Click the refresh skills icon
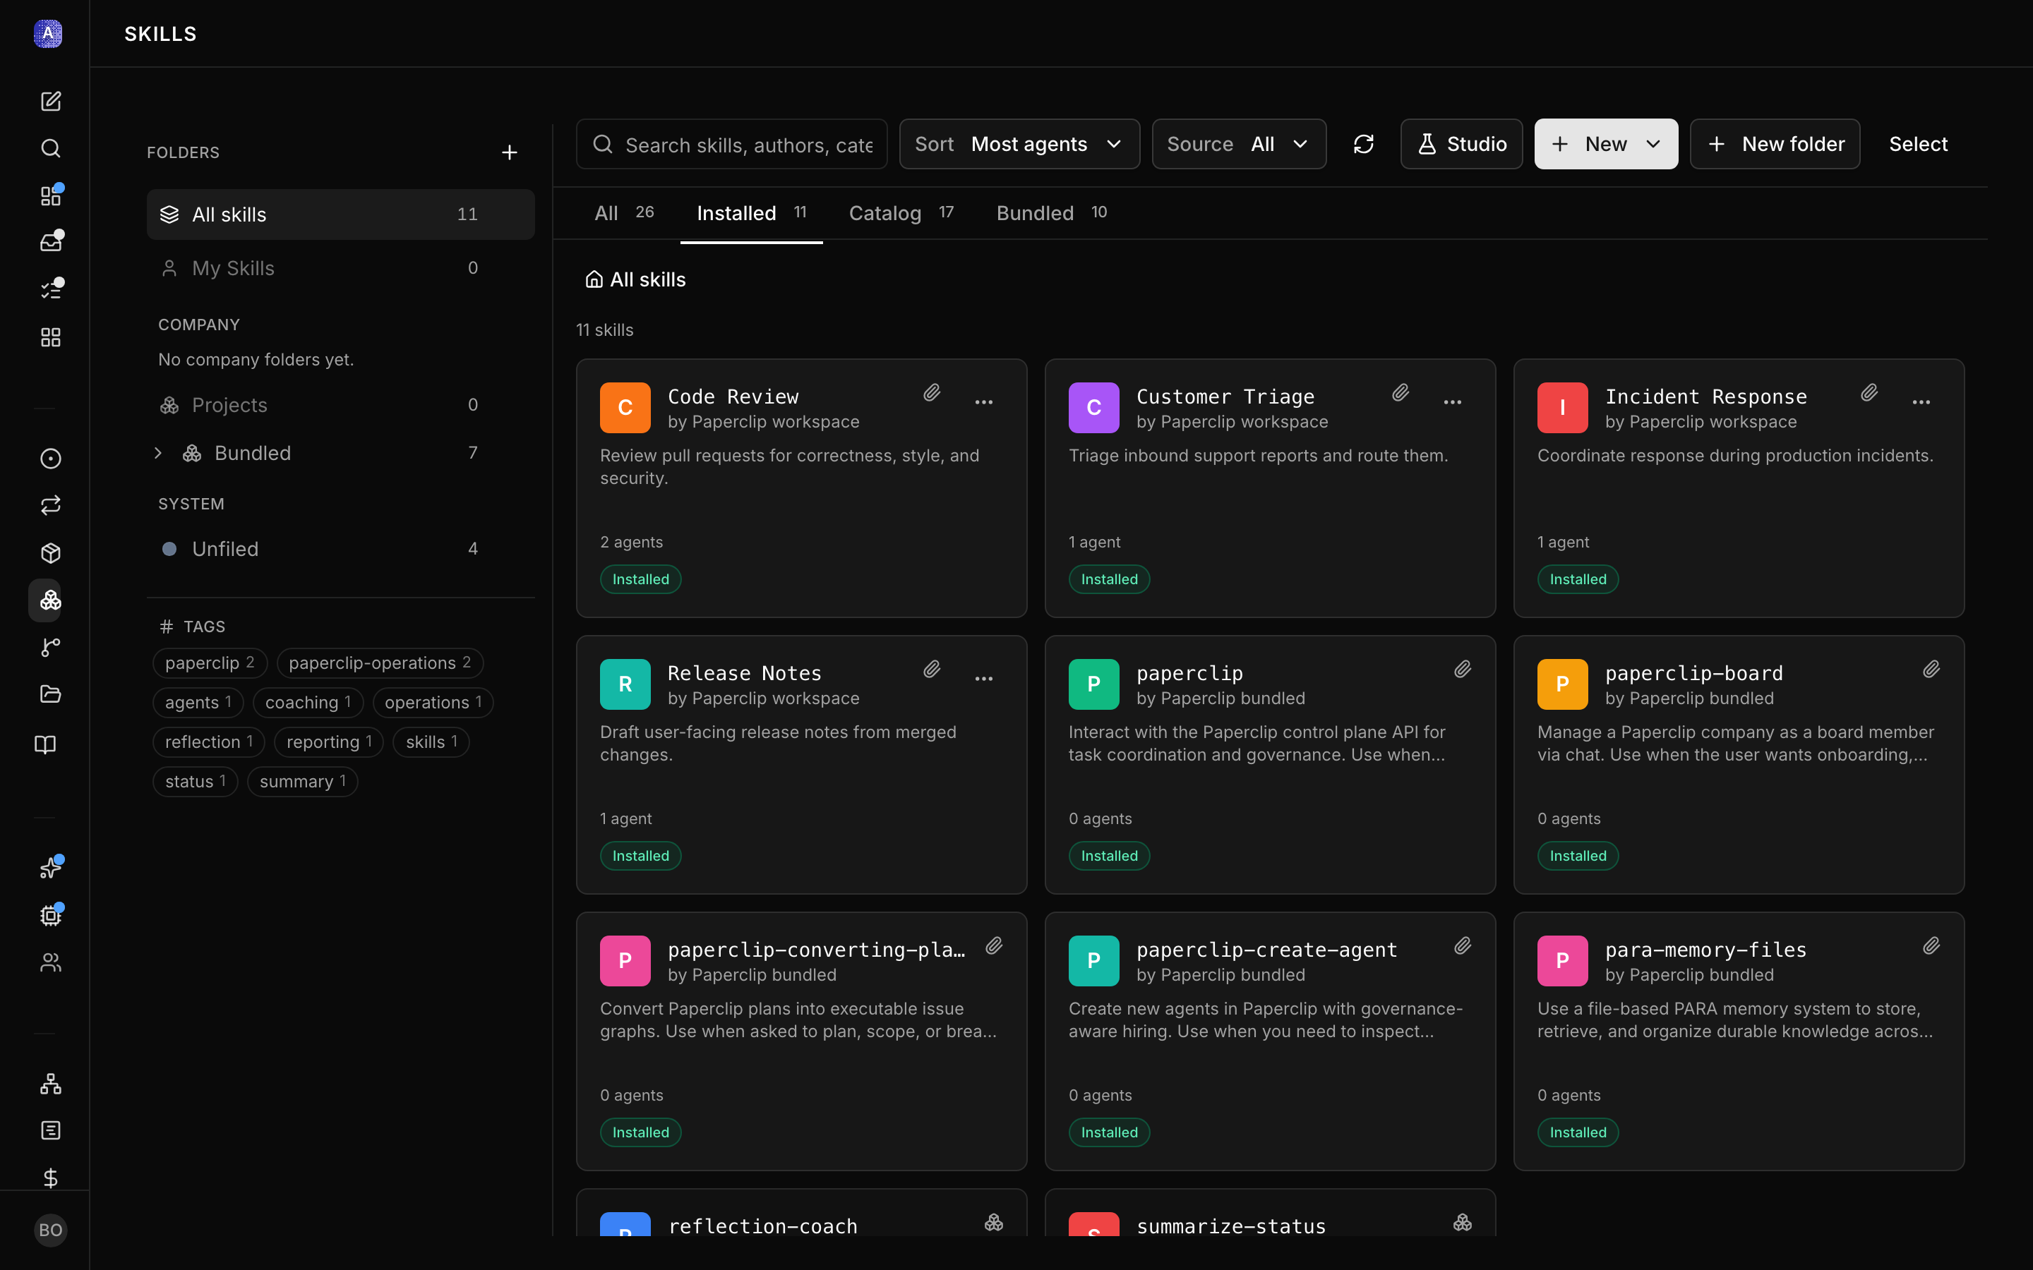The image size is (2033, 1270). [1364, 145]
